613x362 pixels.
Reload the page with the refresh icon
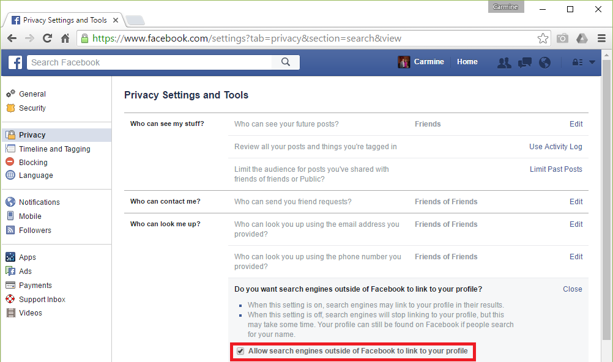tap(47, 39)
